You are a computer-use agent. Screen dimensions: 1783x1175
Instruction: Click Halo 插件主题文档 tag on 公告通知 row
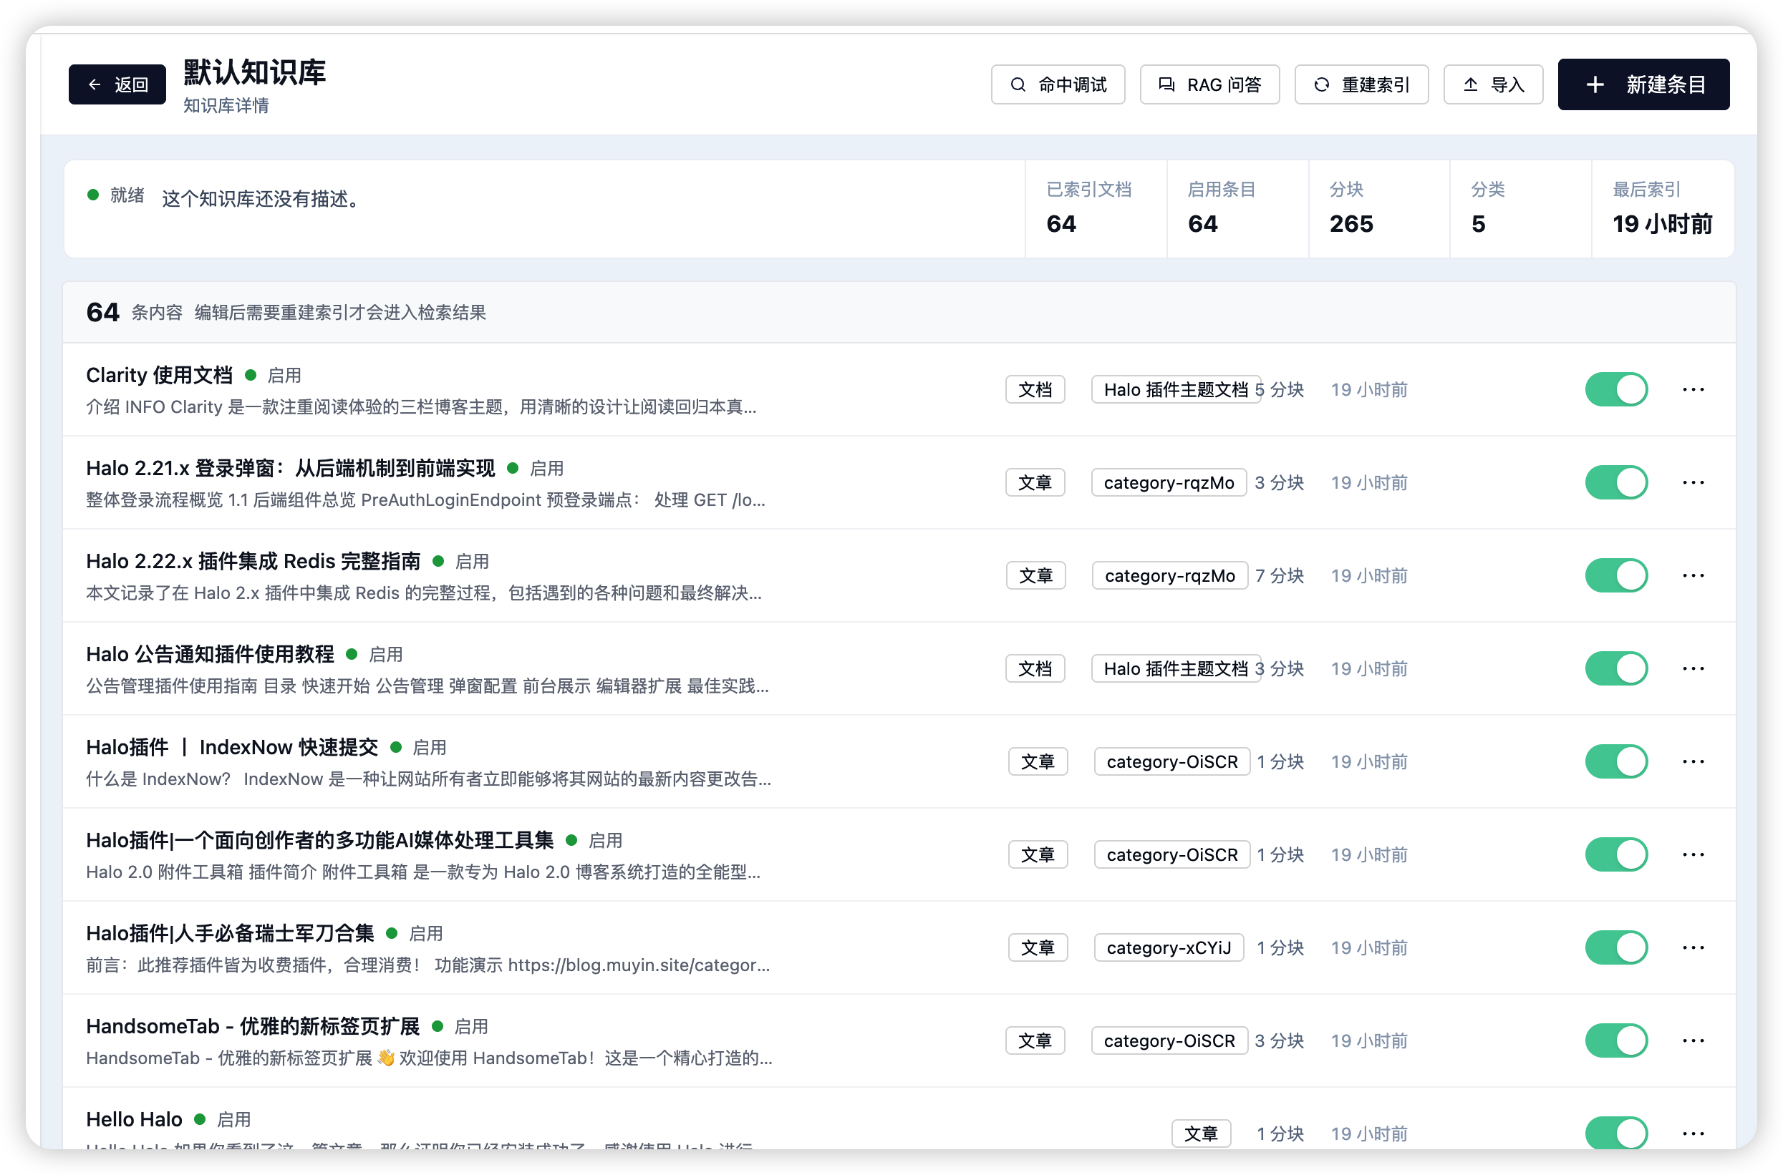(x=1175, y=668)
